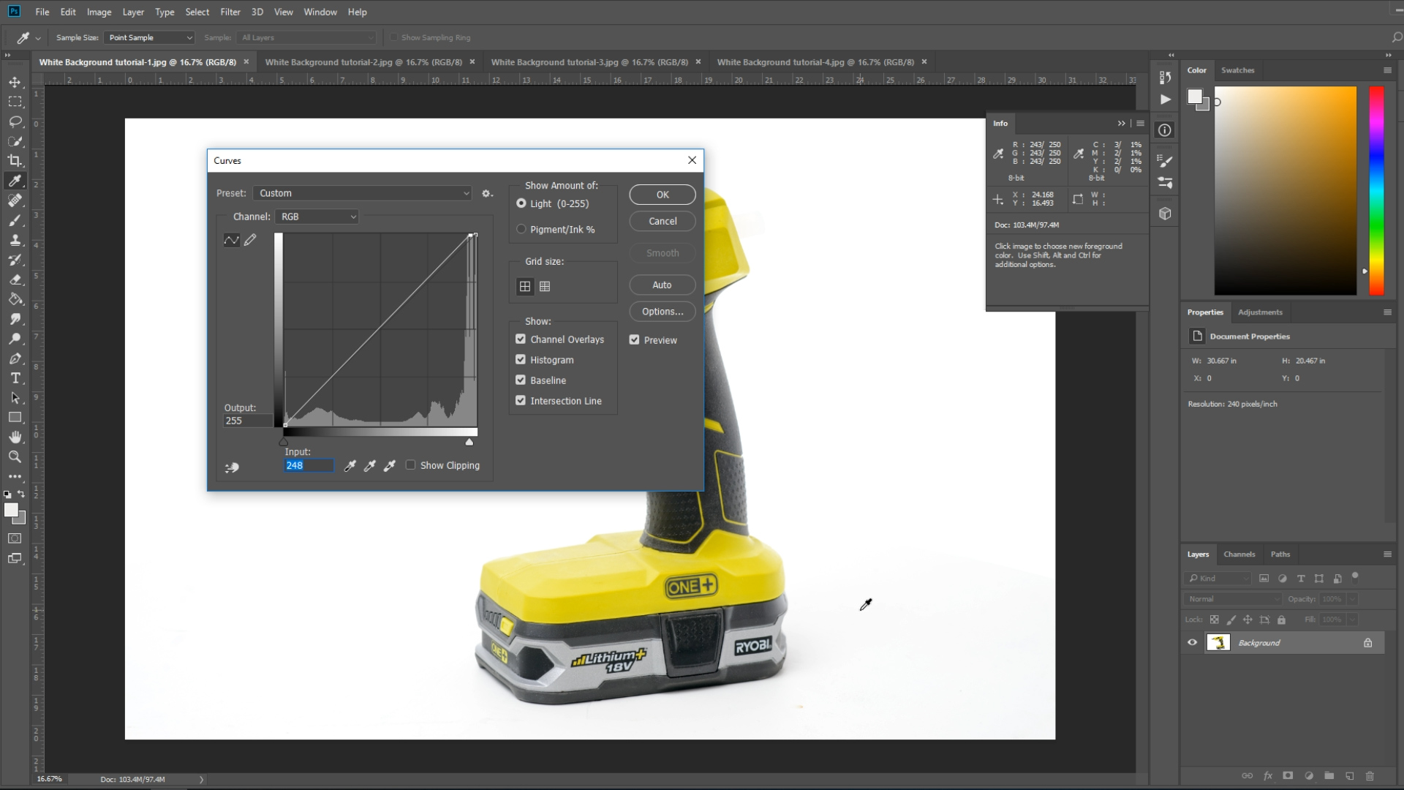Open the Layers panel flyout menu

click(1387, 554)
